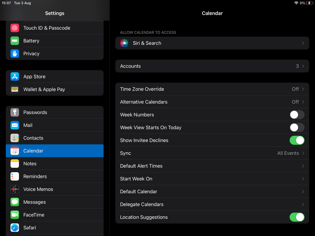The width and height of the screenshot is (315, 236).
Task: Open the Sync row label
Action: point(126,153)
